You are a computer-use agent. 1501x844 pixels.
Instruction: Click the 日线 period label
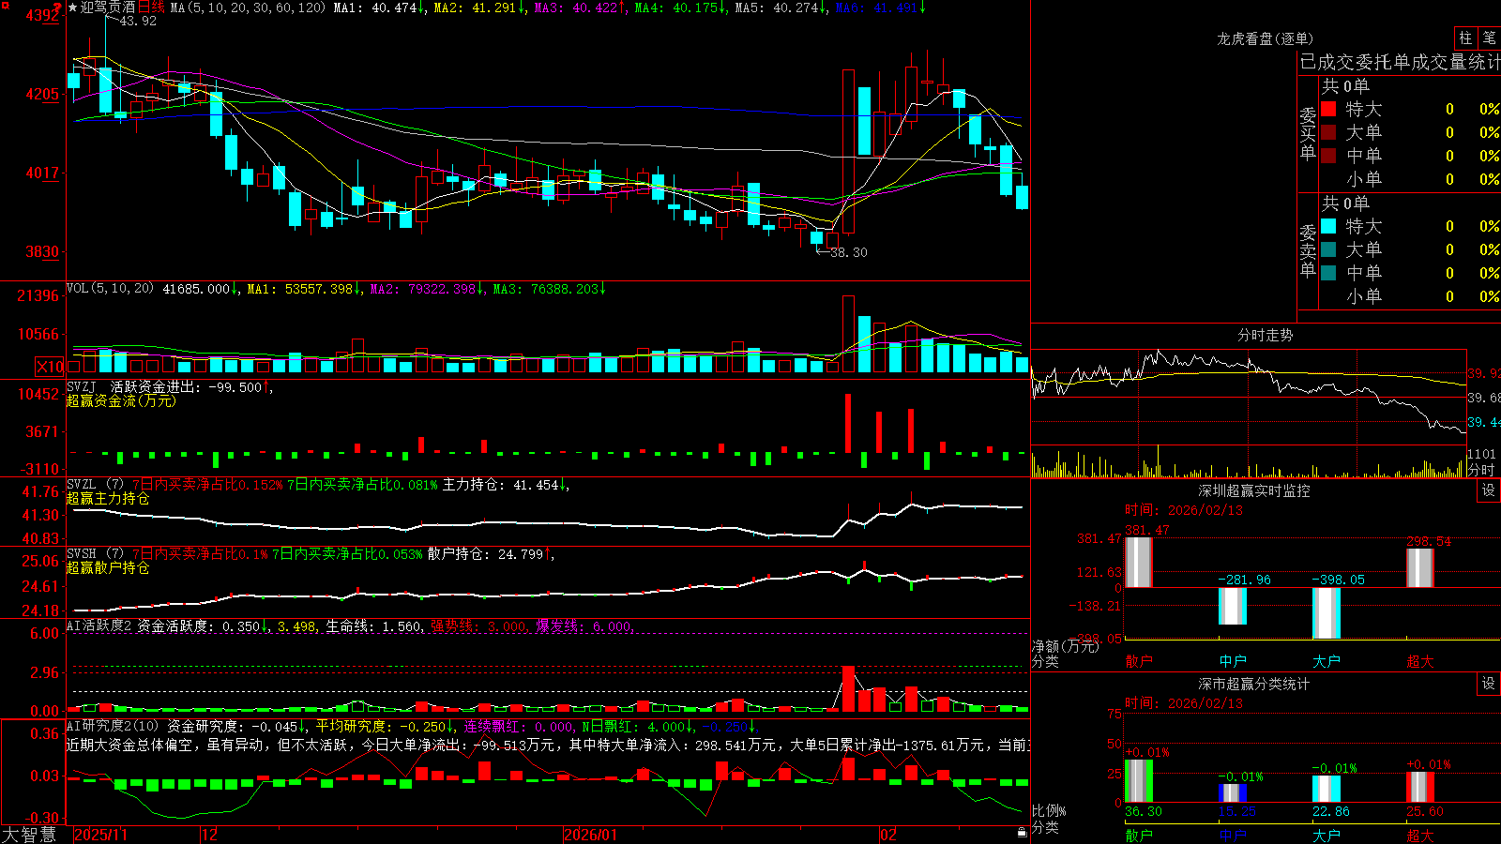(151, 8)
